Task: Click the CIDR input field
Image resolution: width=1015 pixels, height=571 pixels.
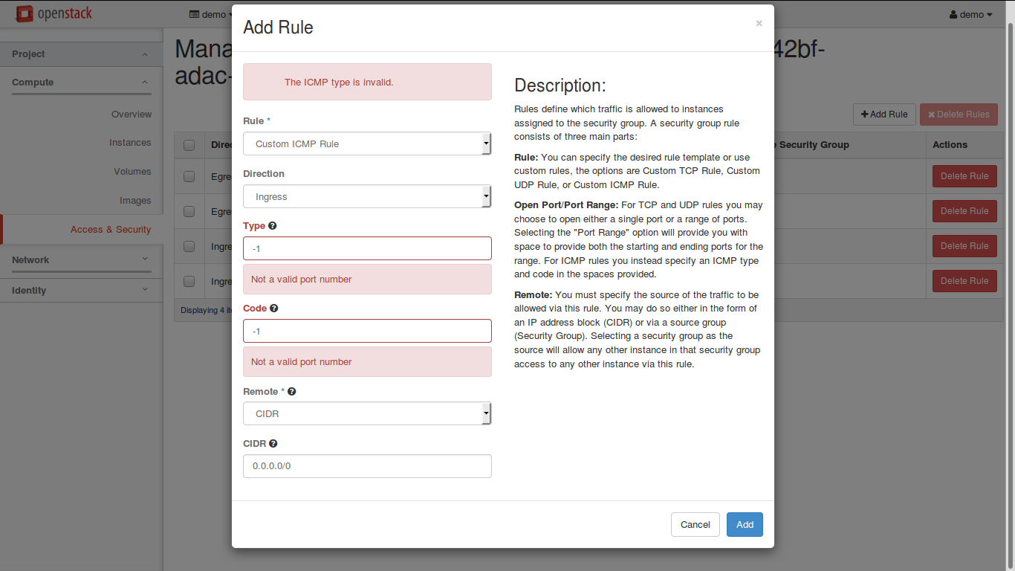Action: [367, 466]
